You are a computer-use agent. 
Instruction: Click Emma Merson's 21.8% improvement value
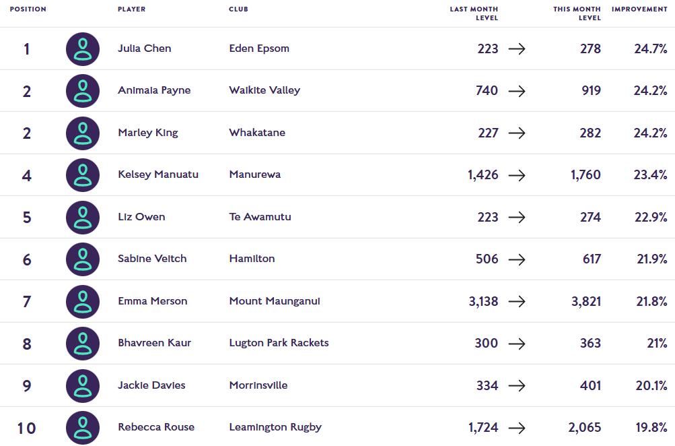[x=650, y=302]
